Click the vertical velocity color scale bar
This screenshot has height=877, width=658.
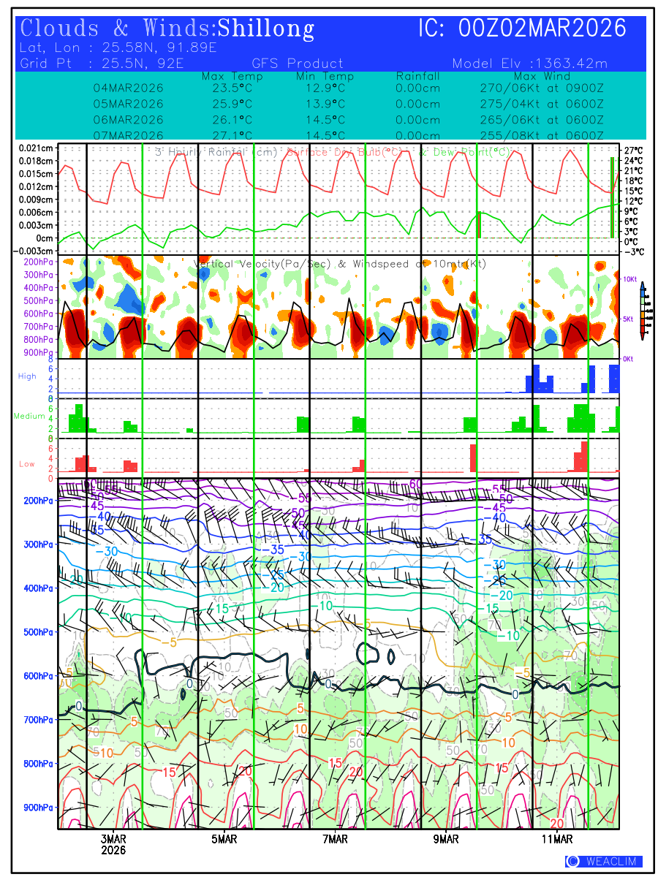point(642,311)
